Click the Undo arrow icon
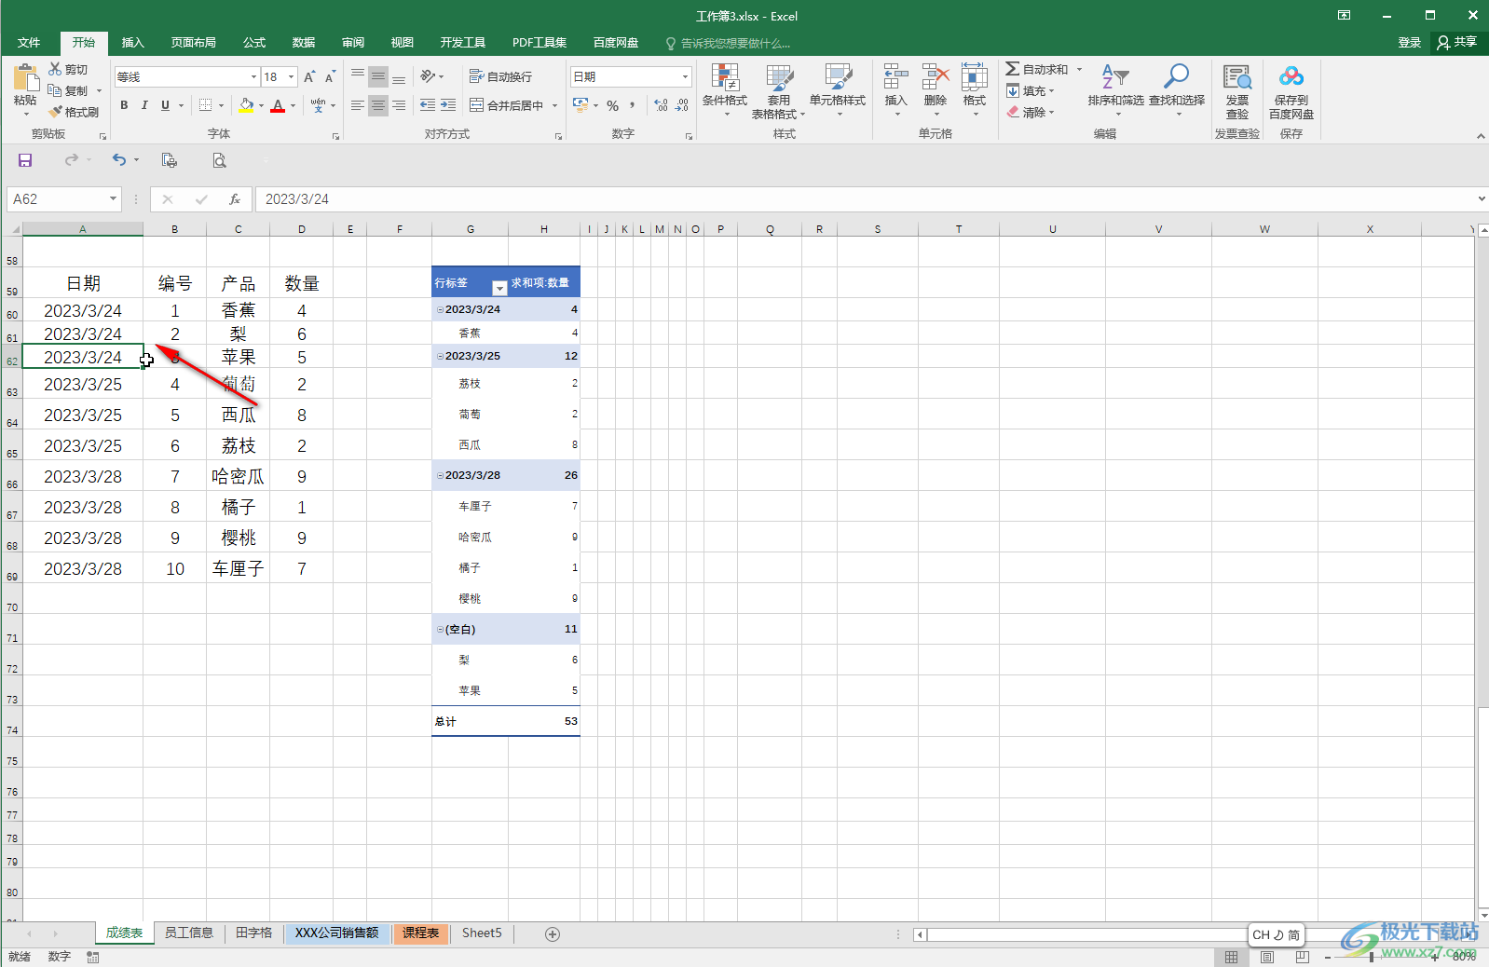 118,160
